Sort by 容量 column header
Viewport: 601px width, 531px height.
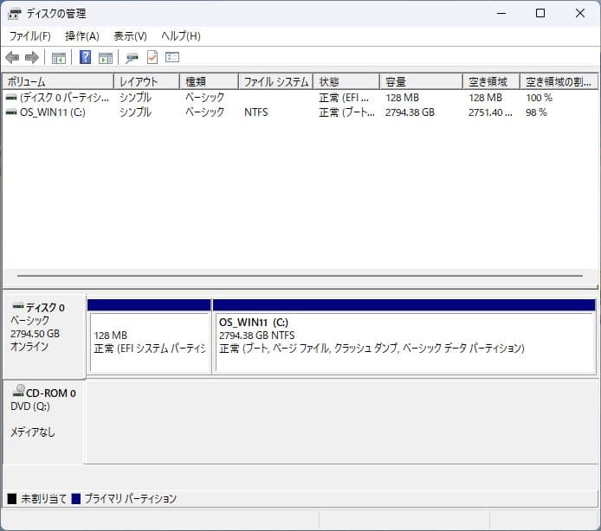pos(421,81)
